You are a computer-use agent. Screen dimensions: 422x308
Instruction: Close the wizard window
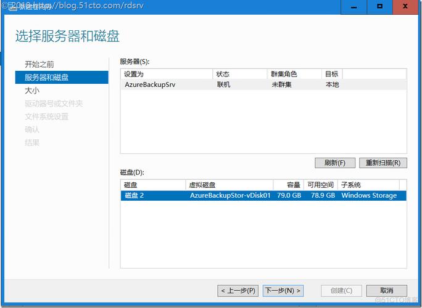pyautogui.click(x=405, y=7)
